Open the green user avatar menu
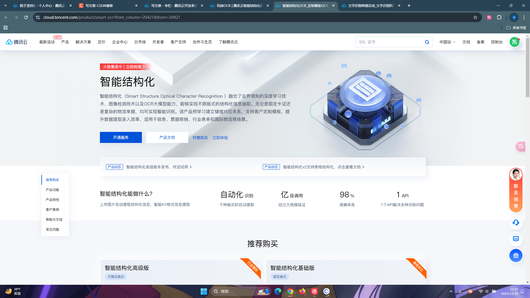530x298 pixels. click(x=515, y=42)
